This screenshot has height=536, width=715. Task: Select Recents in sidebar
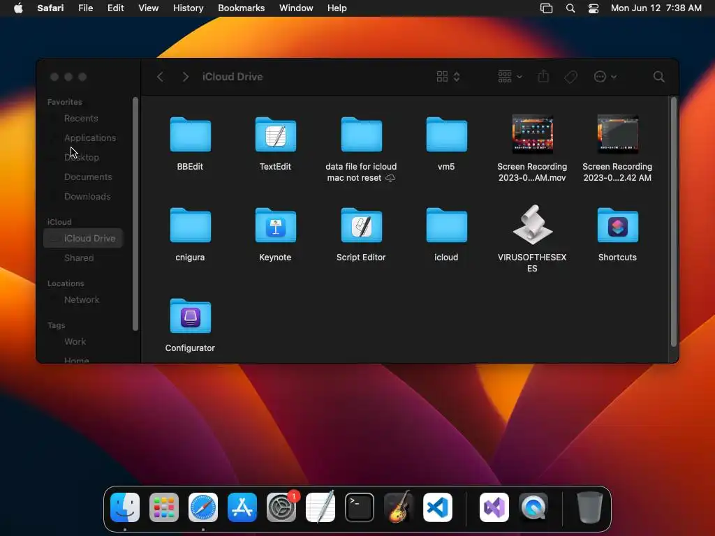[x=81, y=118]
